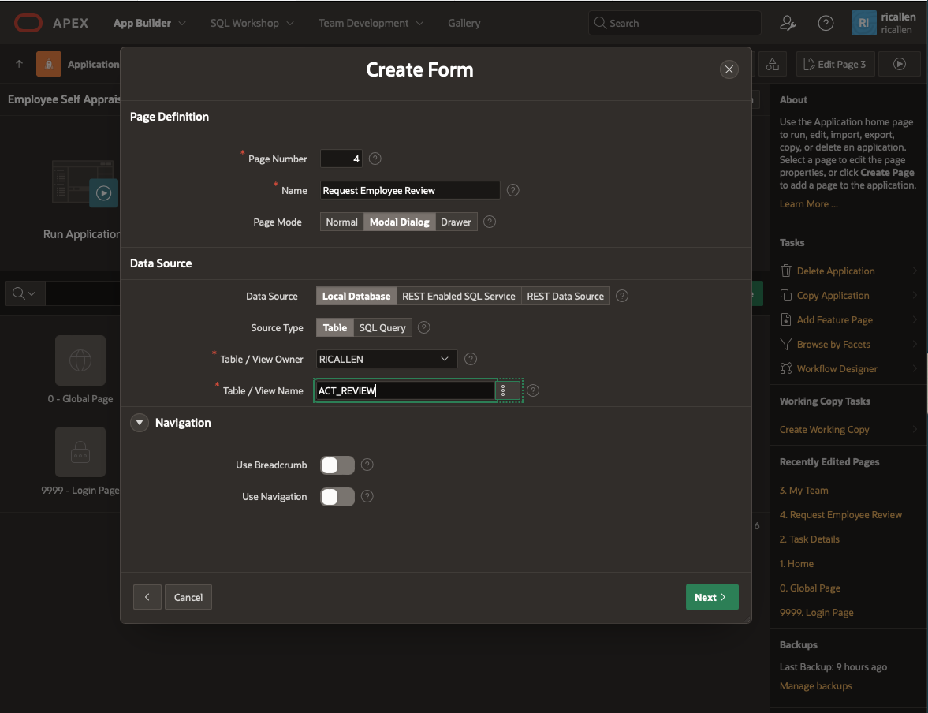Expand the SQL Workshop menu
Image resolution: width=928 pixels, height=713 pixels.
[x=252, y=23]
